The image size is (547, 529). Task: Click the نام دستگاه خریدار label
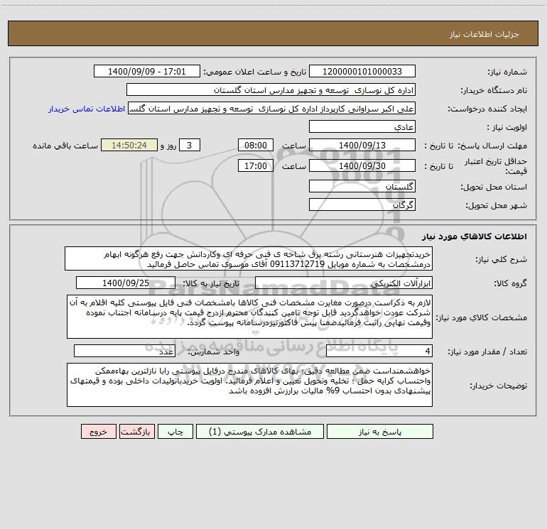click(494, 90)
